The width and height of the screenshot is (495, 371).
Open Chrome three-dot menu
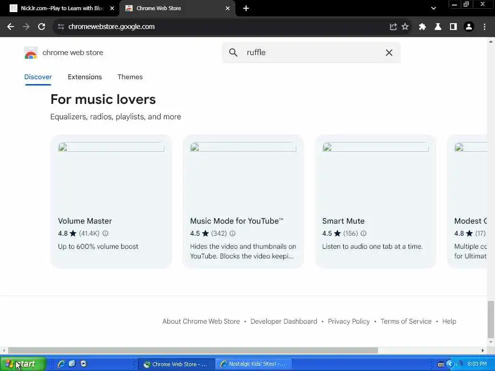coord(484,27)
